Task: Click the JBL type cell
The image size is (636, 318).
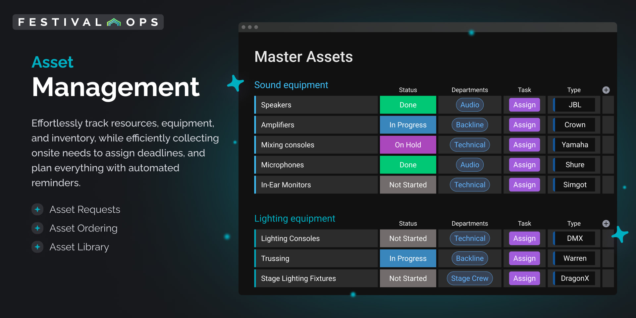Action: point(574,105)
